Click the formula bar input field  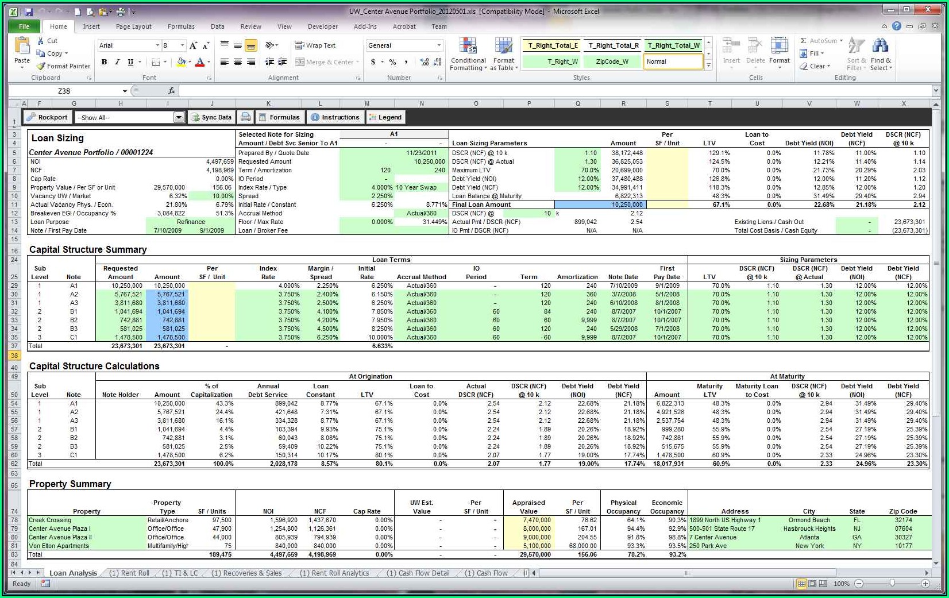coord(551,91)
